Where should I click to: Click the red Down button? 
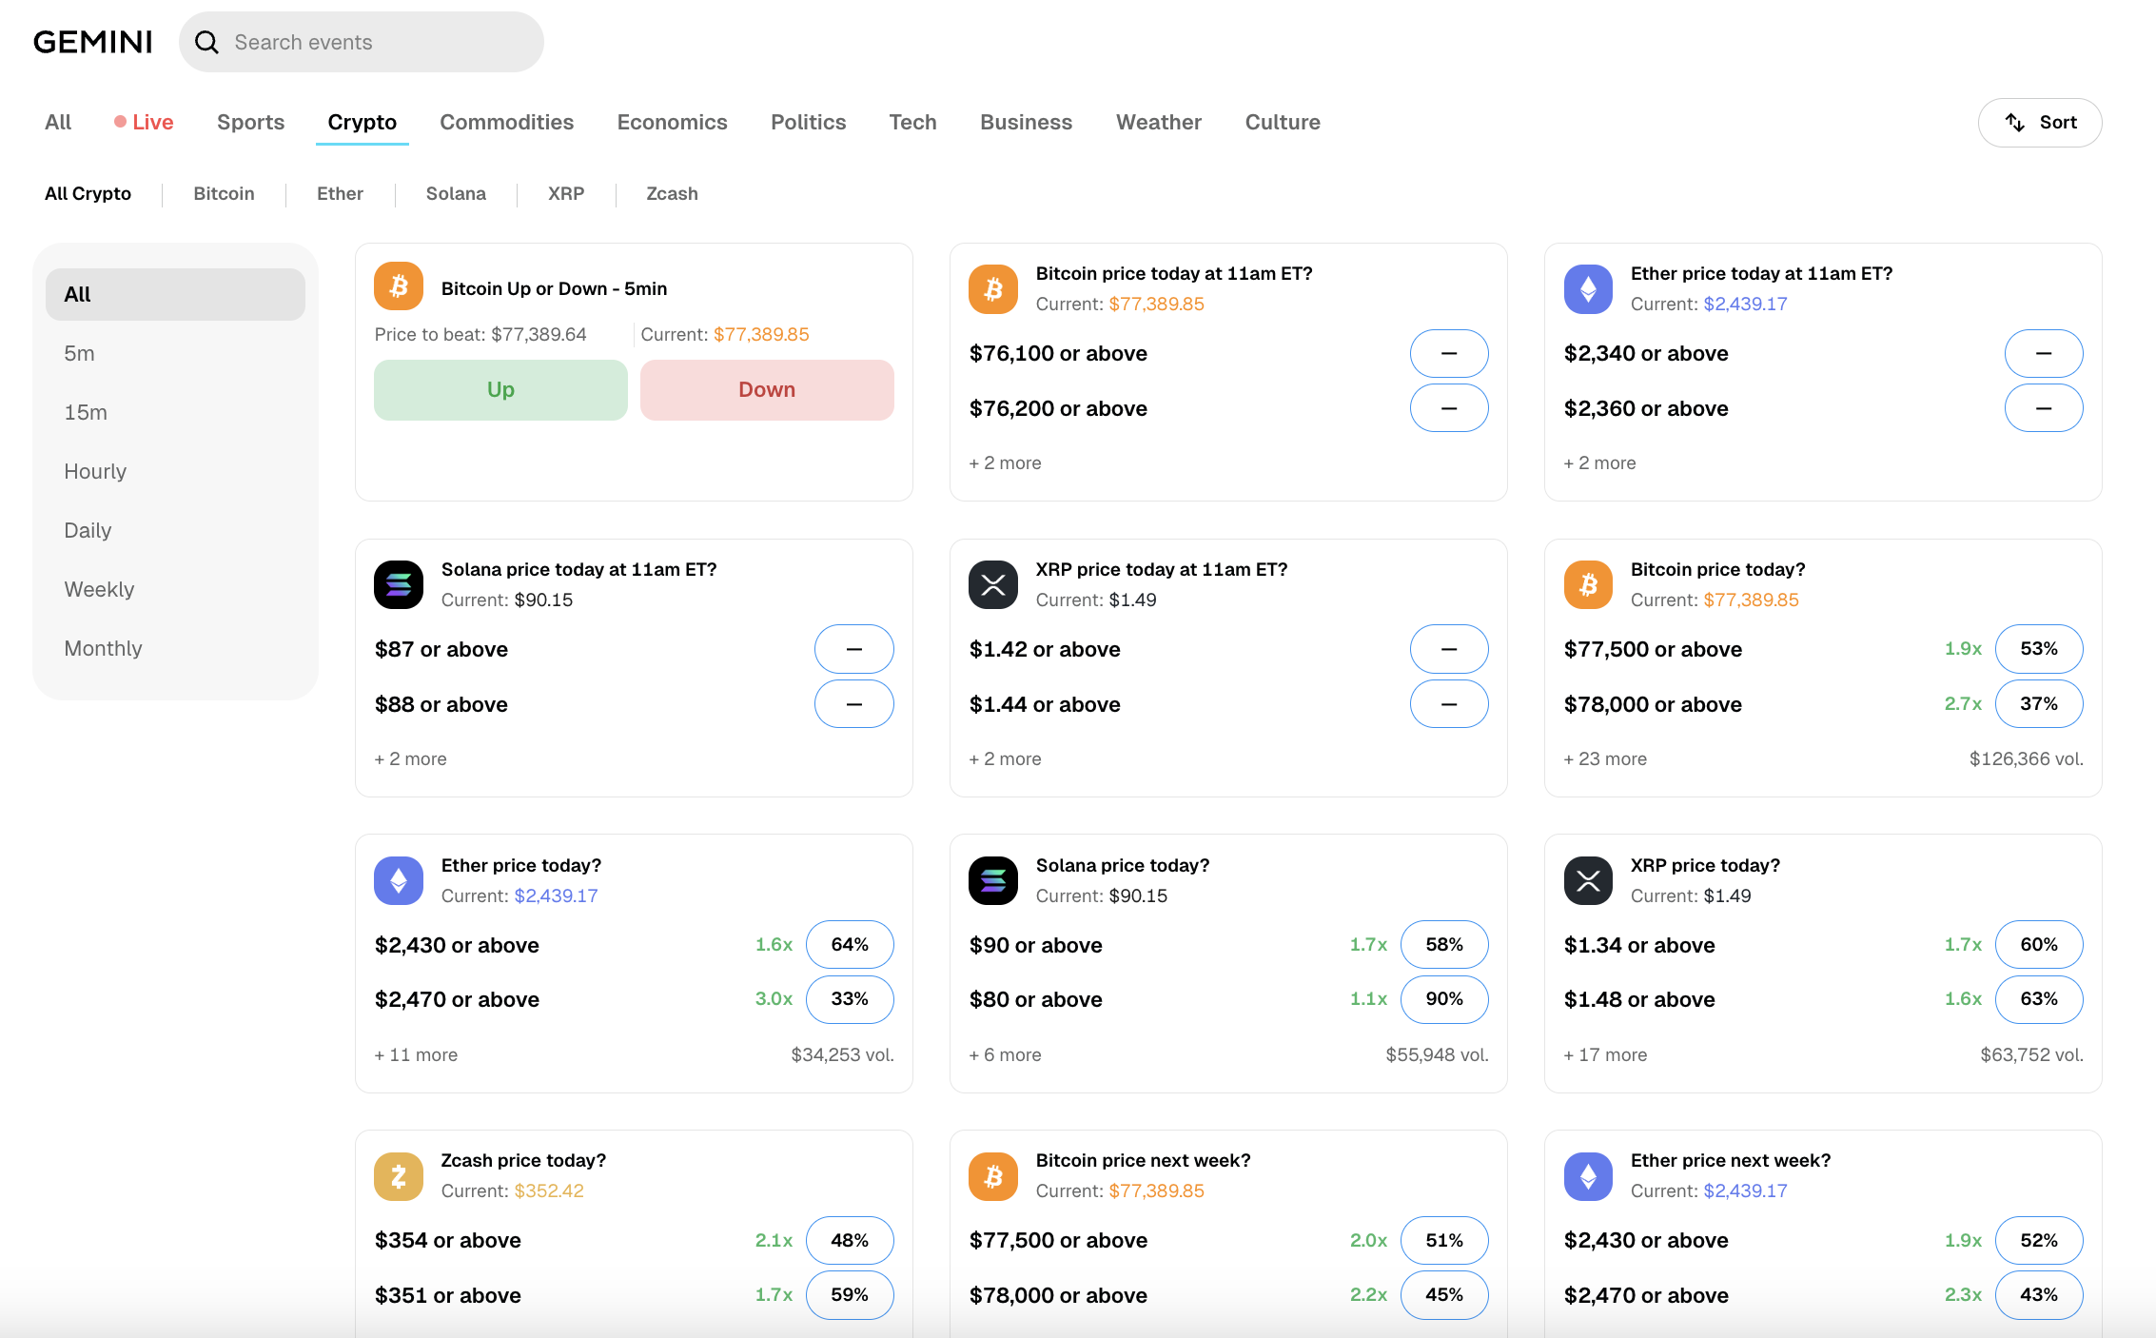[x=767, y=389]
